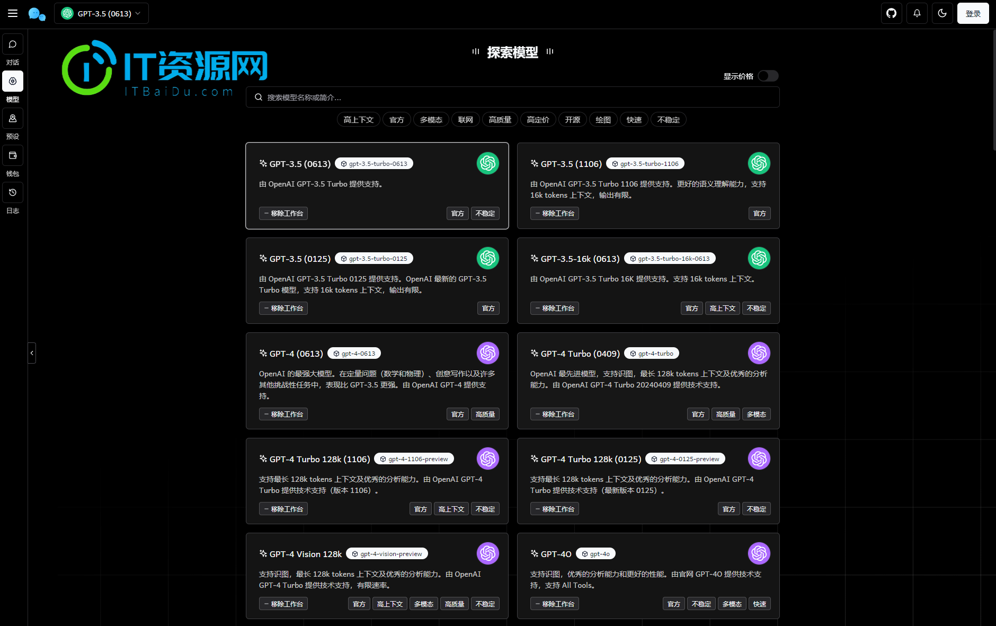Open the GPT-3.5 (0613) model selector dropdown

[x=101, y=13]
